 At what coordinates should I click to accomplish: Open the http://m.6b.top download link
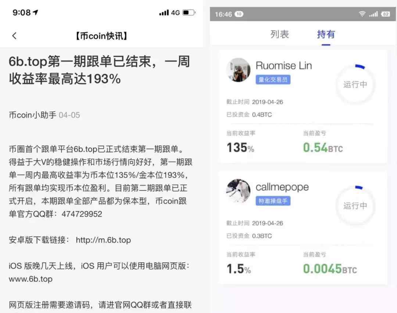[103, 240]
